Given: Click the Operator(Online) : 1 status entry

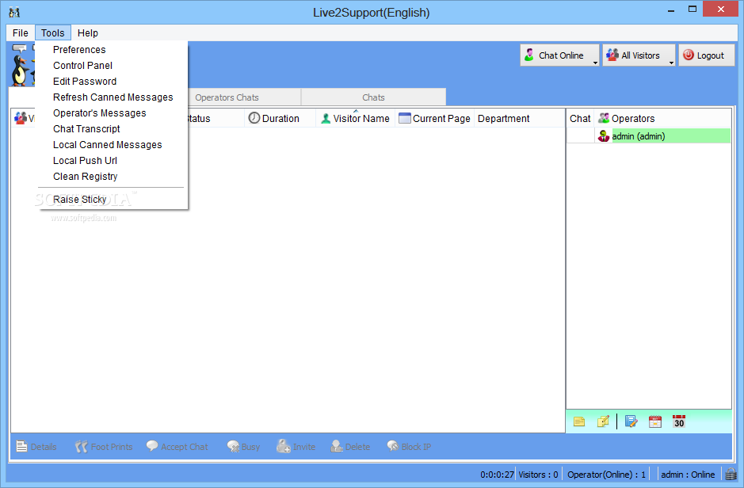Looking at the screenshot, I should 606,475.
